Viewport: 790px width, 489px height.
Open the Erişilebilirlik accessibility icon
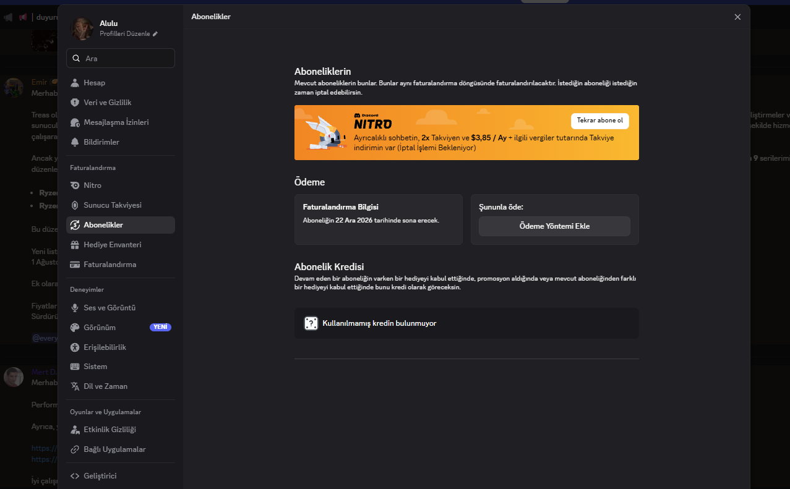coord(75,347)
